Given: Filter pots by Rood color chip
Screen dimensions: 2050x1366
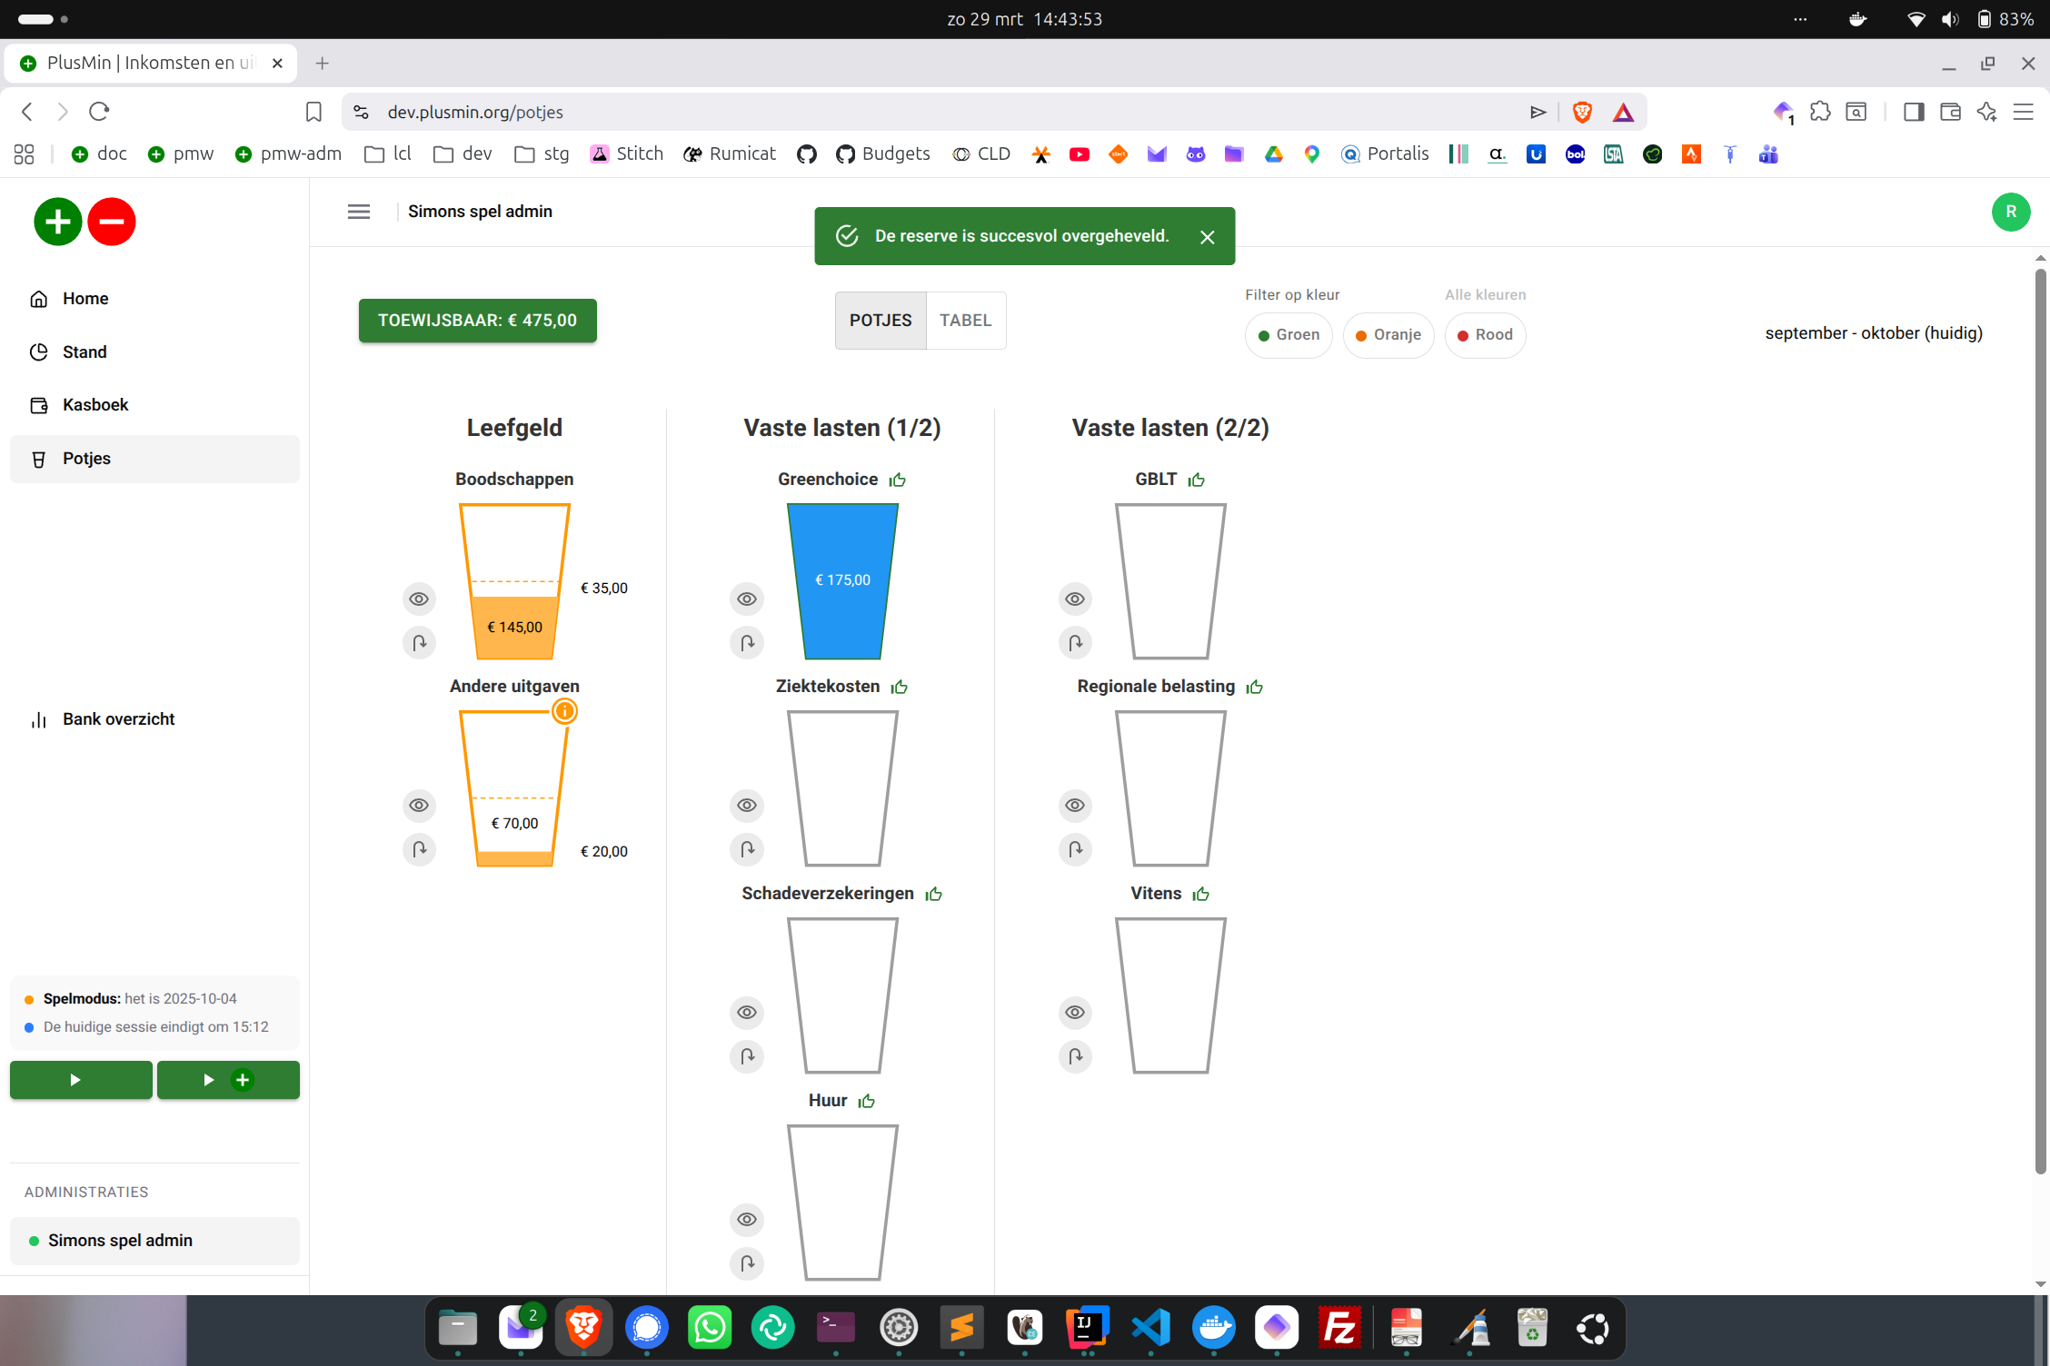Looking at the screenshot, I should [1485, 335].
